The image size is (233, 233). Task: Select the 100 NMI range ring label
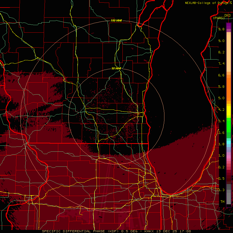[x=116, y=20]
